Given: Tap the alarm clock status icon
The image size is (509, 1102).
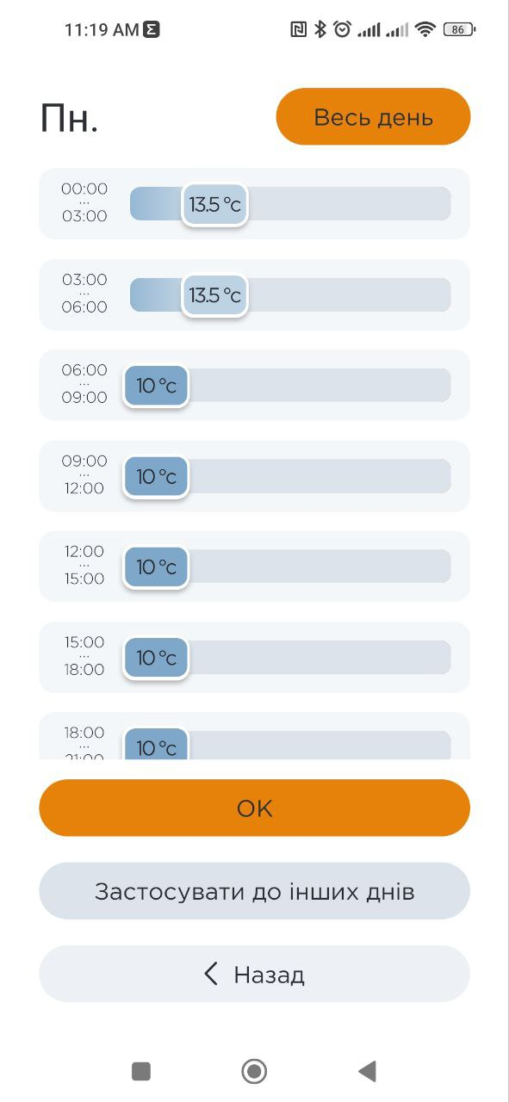Looking at the screenshot, I should point(343,29).
